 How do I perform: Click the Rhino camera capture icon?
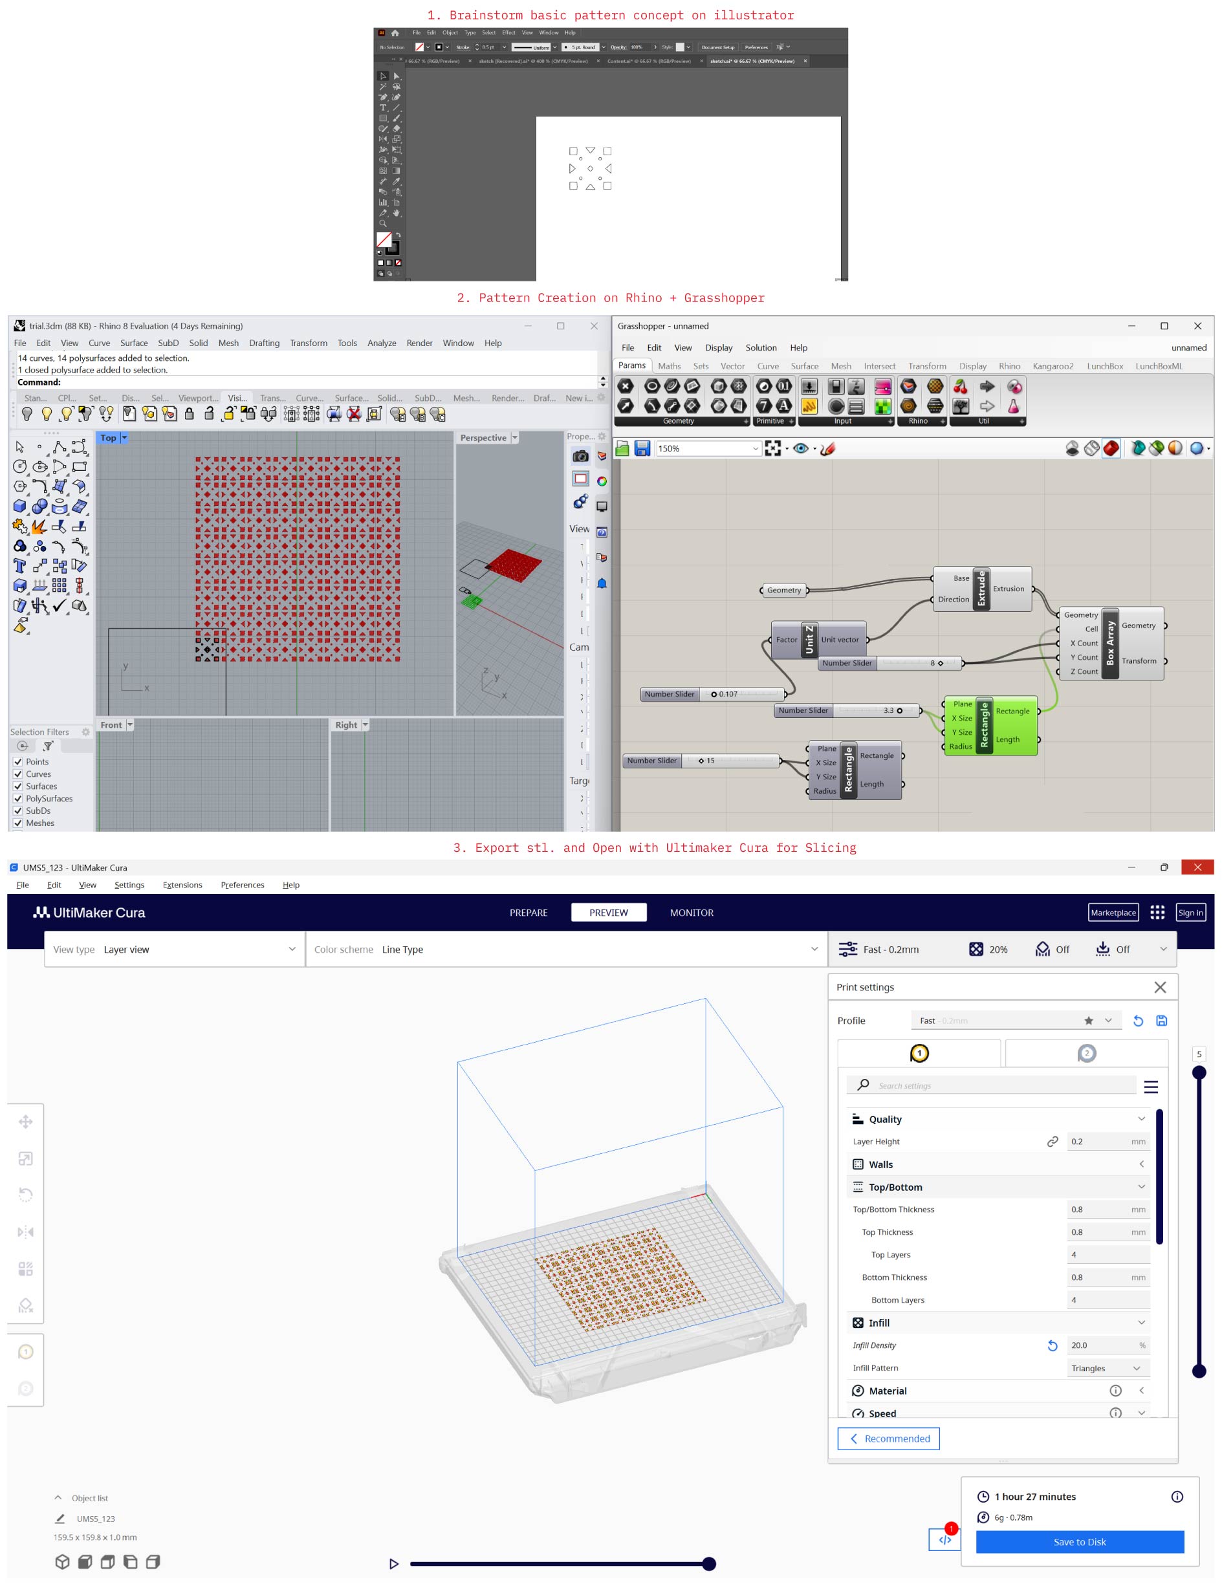(580, 456)
